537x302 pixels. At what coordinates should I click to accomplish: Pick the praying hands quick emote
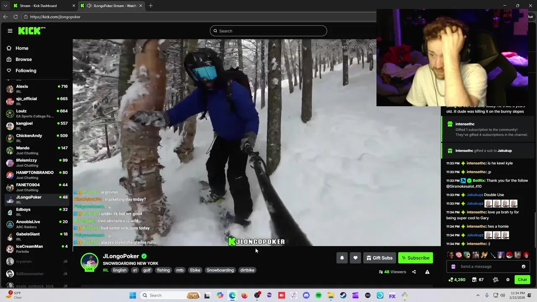tap(484, 255)
